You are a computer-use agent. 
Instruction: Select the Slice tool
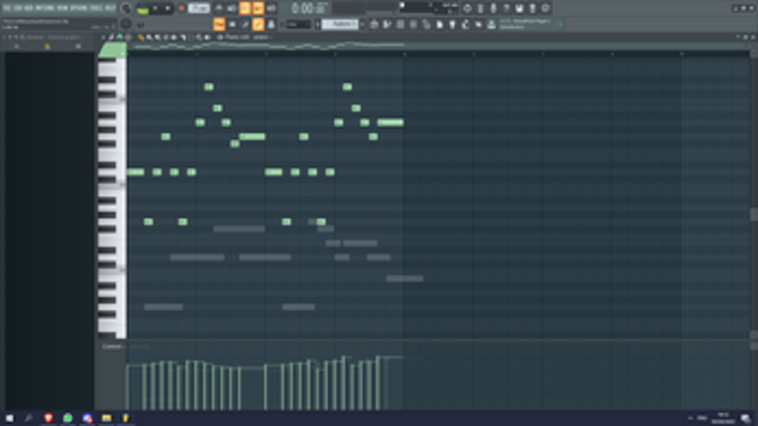(174, 37)
